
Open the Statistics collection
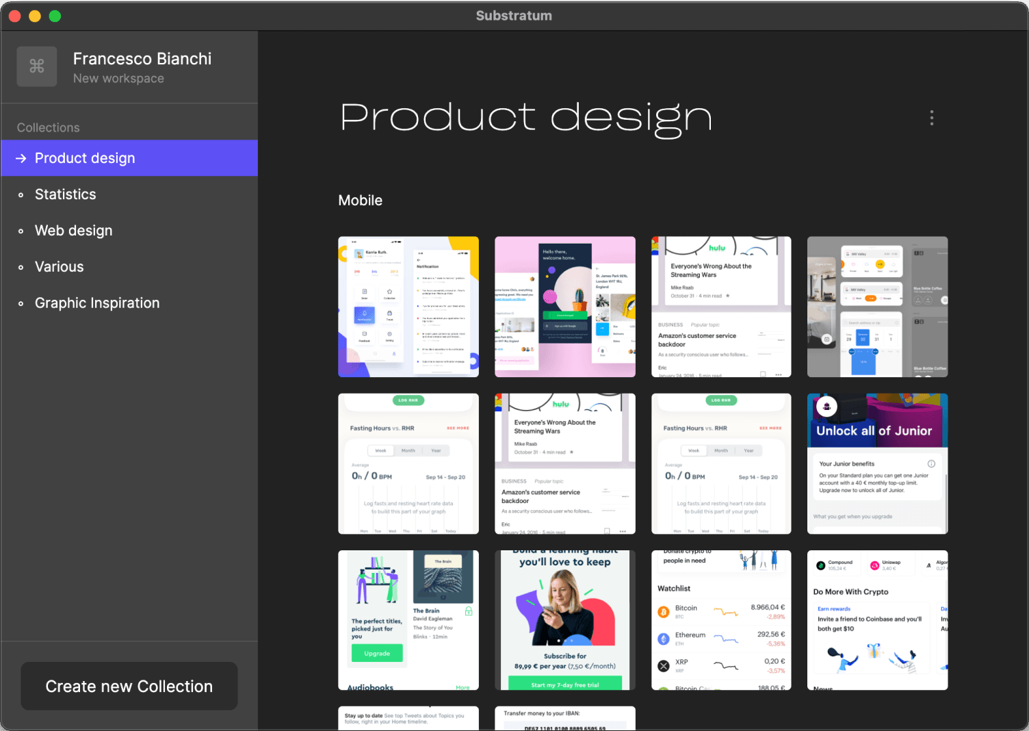pyautogui.click(x=66, y=194)
